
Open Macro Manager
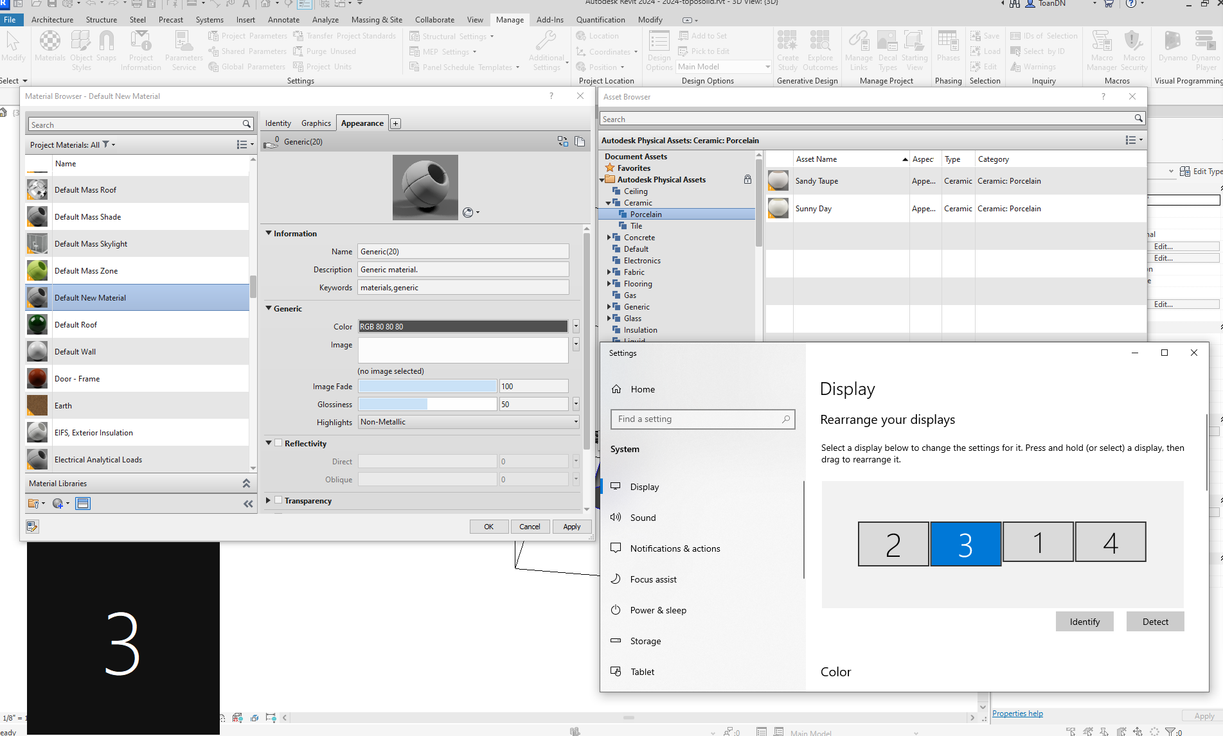pyautogui.click(x=1102, y=51)
